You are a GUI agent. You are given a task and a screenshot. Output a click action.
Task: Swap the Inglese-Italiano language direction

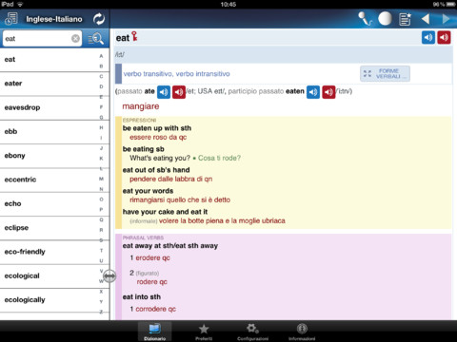99,19
